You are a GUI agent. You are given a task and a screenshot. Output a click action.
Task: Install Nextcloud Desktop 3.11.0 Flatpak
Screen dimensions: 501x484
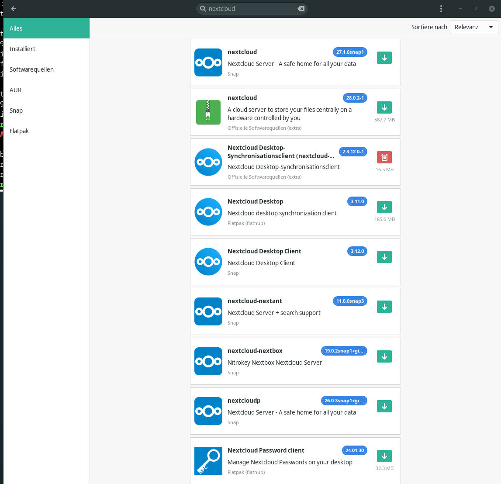(x=384, y=207)
